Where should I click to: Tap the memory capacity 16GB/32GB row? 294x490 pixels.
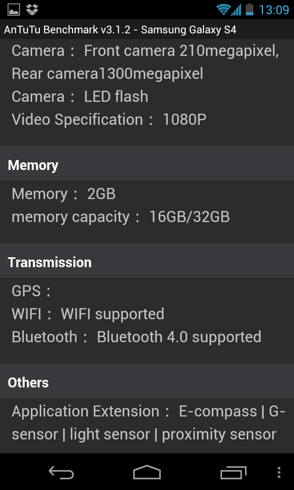point(121,217)
